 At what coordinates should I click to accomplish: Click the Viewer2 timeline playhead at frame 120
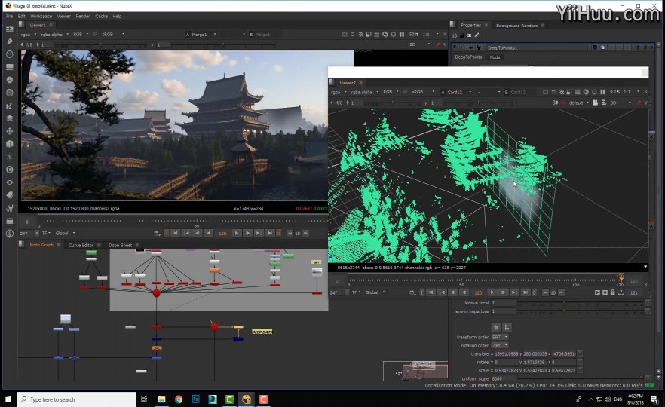pos(621,279)
